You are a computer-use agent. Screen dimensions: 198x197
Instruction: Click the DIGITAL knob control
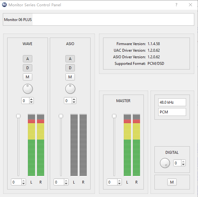(165, 163)
